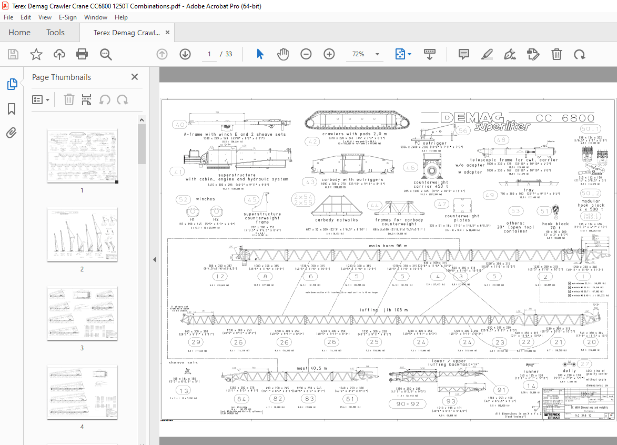Viewport: 617px width, 445px height.
Task: Add a sticky note comment
Action: (463, 54)
